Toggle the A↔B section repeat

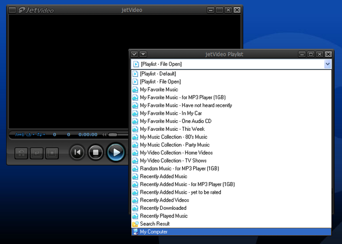tap(20, 134)
